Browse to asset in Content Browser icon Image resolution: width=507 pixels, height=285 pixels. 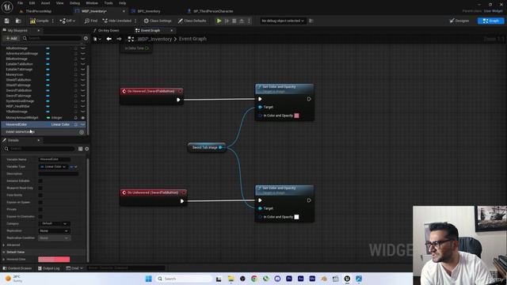coord(18,21)
